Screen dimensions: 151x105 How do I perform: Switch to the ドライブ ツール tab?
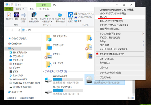tap(44, 9)
